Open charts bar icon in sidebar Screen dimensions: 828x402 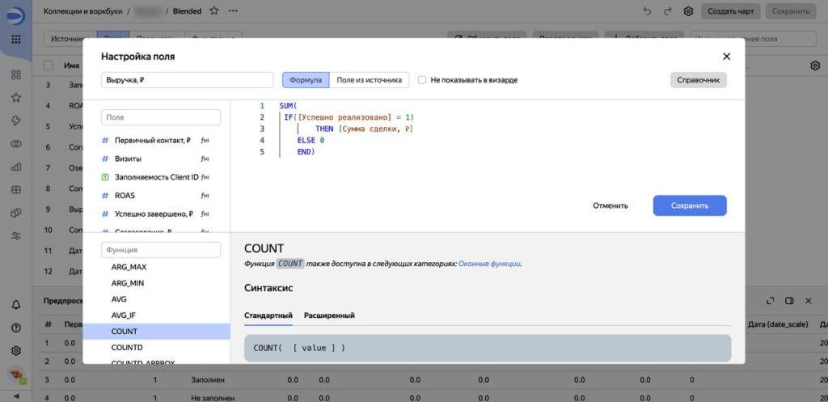point(16,167)
